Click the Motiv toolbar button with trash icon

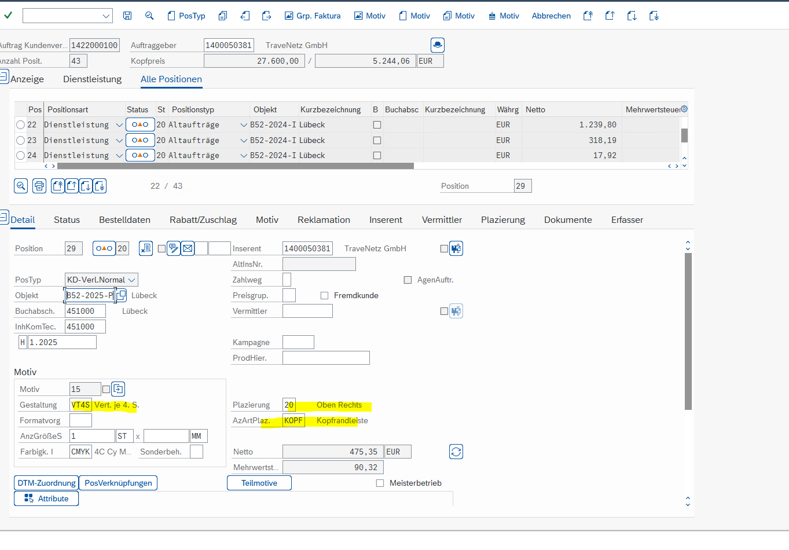coord(504,16)
